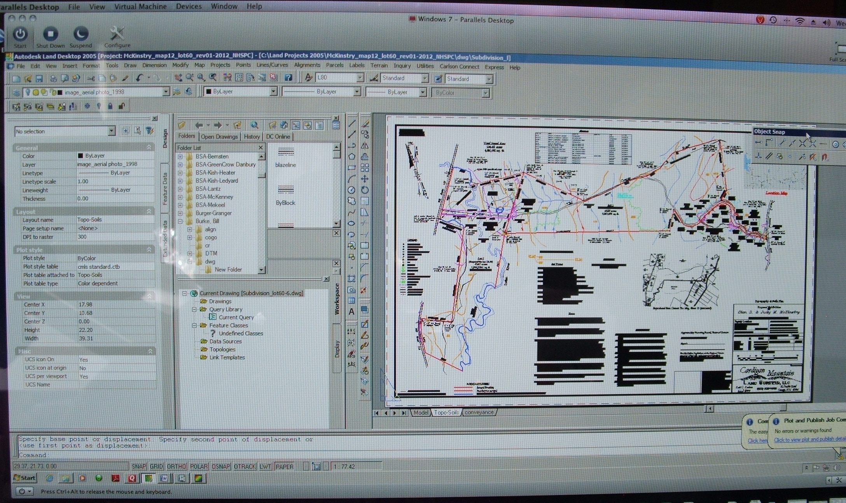Click the Parallels Suspend icon
The height and width of the screenshot is (503, 846).
coord(80,35)
